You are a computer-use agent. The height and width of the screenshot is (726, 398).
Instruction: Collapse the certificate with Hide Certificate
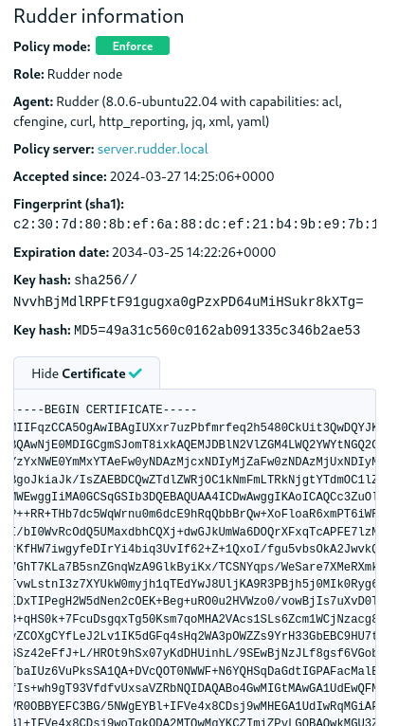86,373
